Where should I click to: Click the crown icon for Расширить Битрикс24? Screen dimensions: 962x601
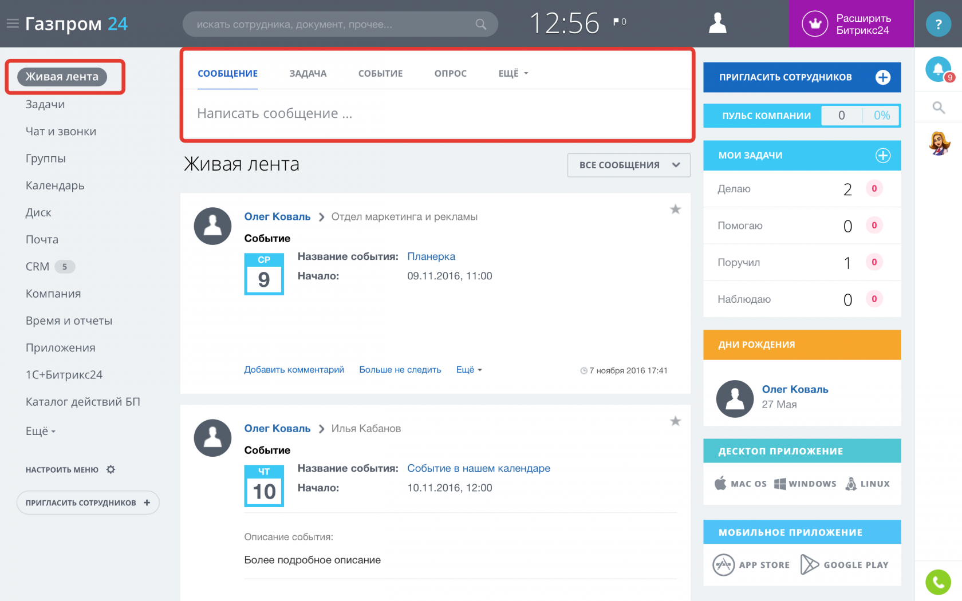[x=815, y=23]
